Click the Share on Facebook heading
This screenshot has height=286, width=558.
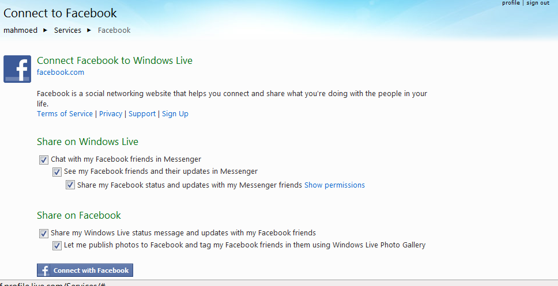coord(79,215)
